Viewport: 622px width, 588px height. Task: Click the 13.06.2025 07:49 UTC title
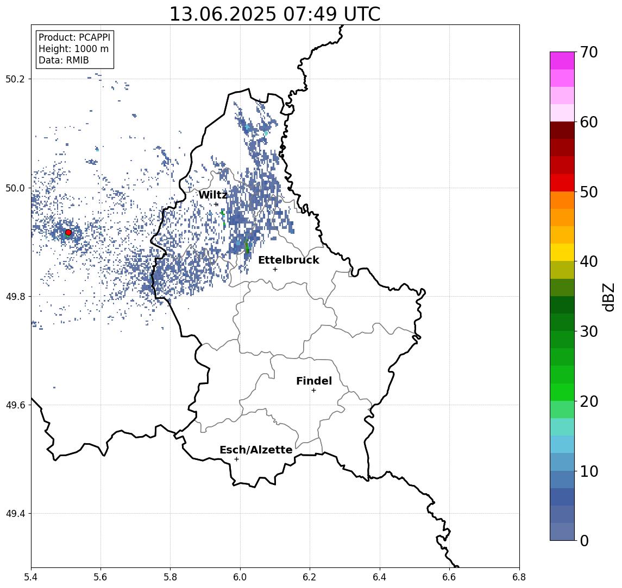[x=275, y=14]
